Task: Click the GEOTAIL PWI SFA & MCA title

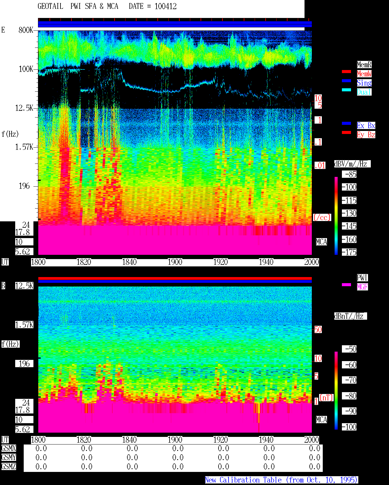Action: [x=78, y=6]
